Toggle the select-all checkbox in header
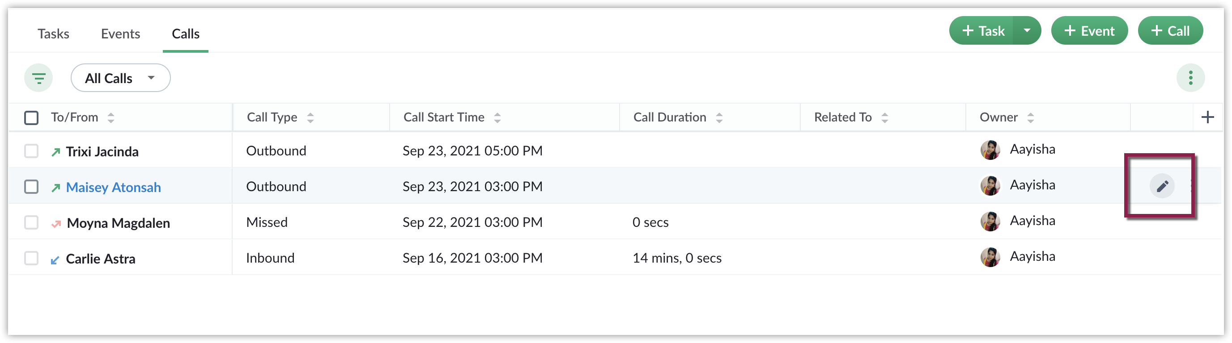 [x=31, y=117]
